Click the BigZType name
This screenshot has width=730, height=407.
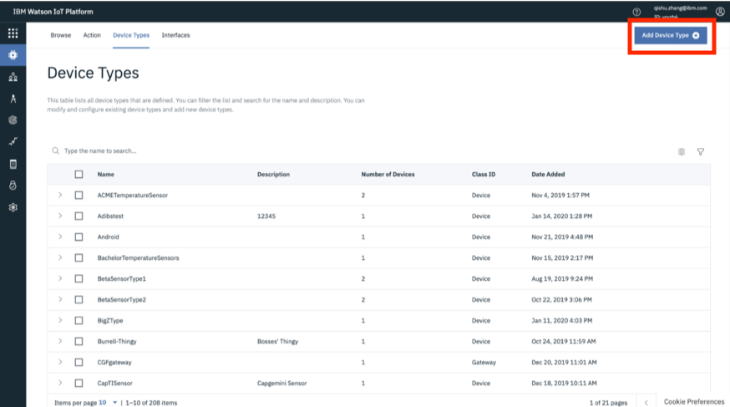pos(110,320)
